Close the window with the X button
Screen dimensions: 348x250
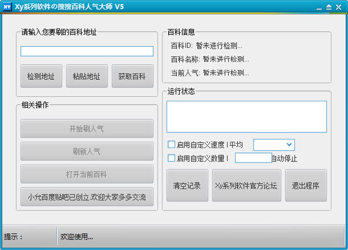[x=339, y=8]
